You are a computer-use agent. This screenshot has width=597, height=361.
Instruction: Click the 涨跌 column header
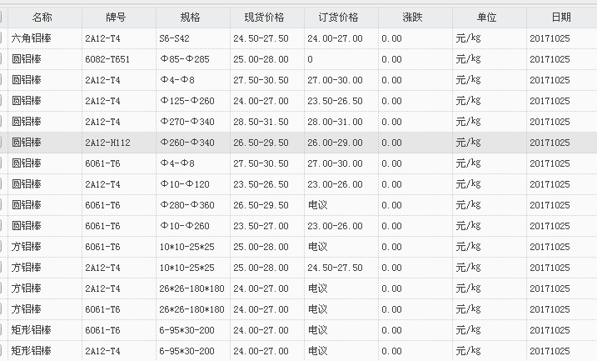414,17
